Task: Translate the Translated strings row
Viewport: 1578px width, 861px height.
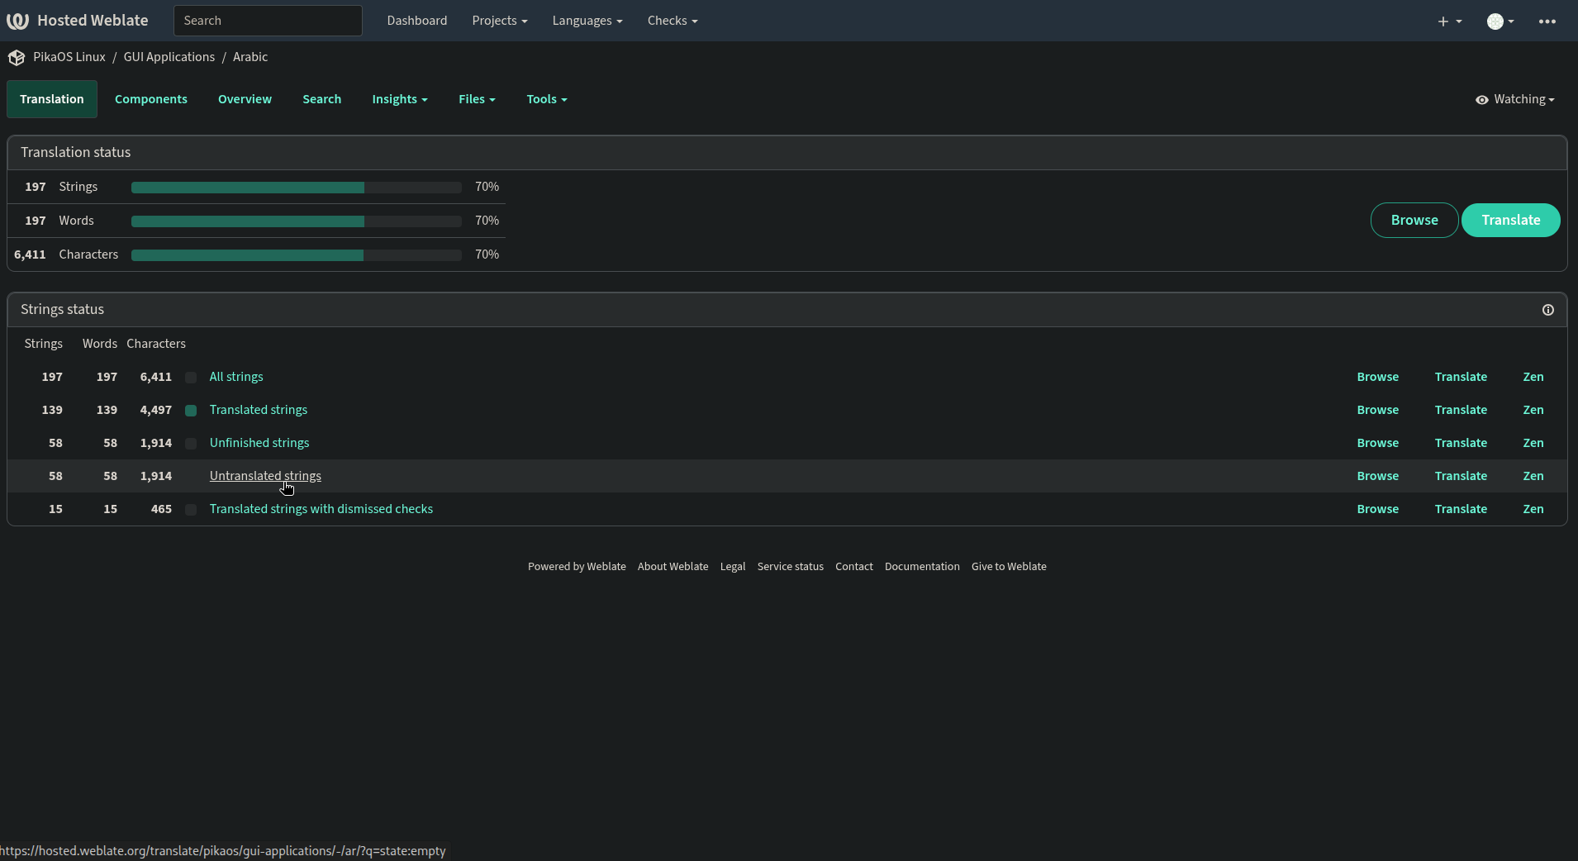Action: pos(1461,410)
